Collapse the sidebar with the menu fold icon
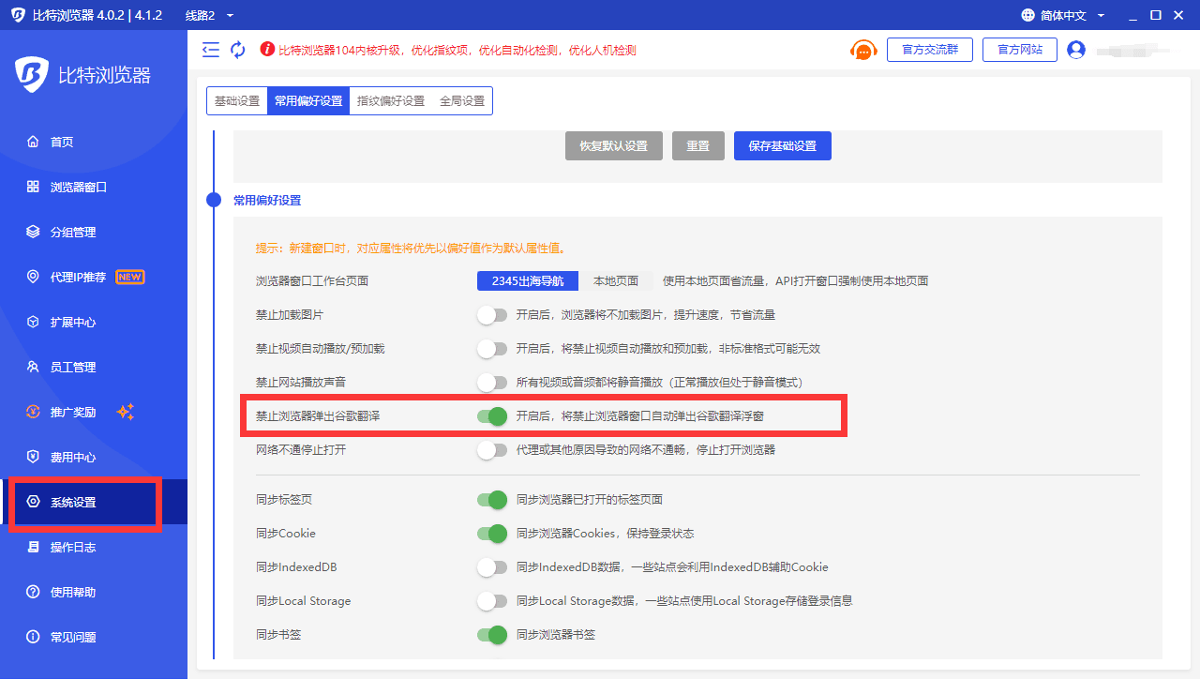 [x=211, y=50]
